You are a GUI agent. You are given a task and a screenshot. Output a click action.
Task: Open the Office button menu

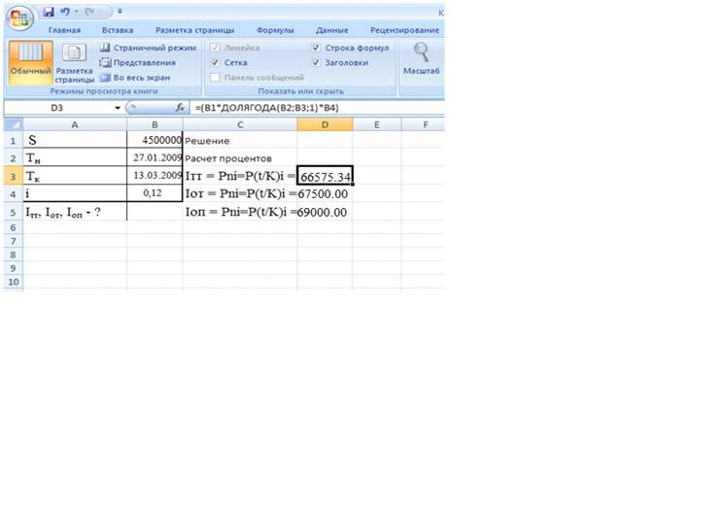click(x=19, y=18)
